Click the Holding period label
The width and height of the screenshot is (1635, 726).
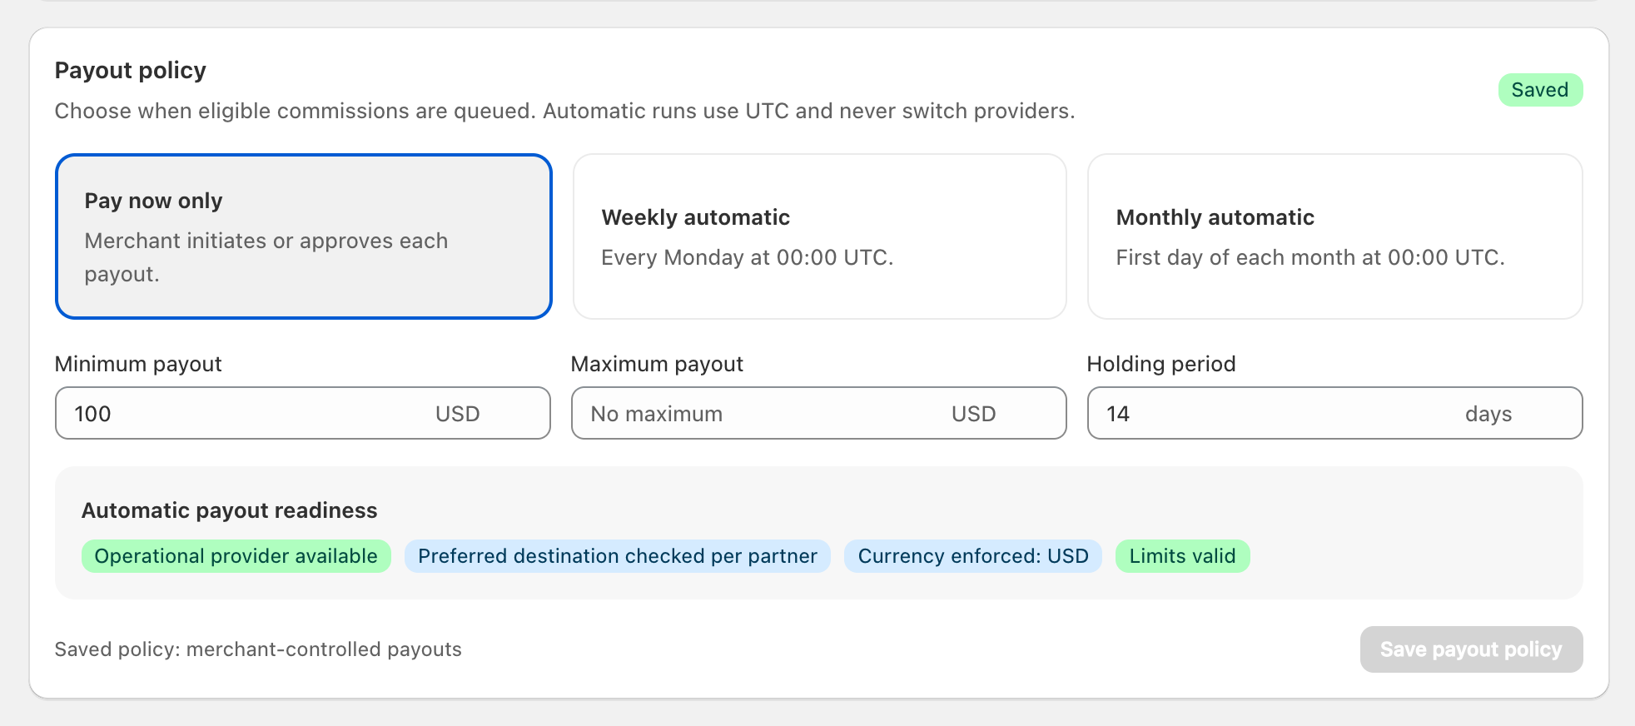(x=1161, y=364)
